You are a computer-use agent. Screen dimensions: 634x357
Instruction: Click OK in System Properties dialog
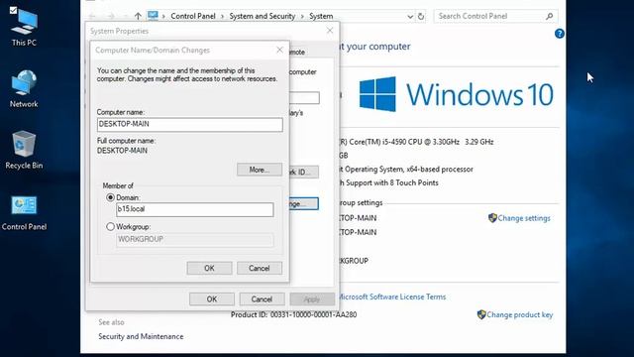(x=211, y=299)
